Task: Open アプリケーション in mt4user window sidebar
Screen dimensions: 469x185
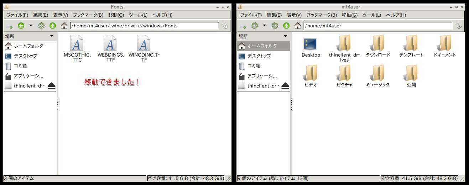Action: coord(264,76)
